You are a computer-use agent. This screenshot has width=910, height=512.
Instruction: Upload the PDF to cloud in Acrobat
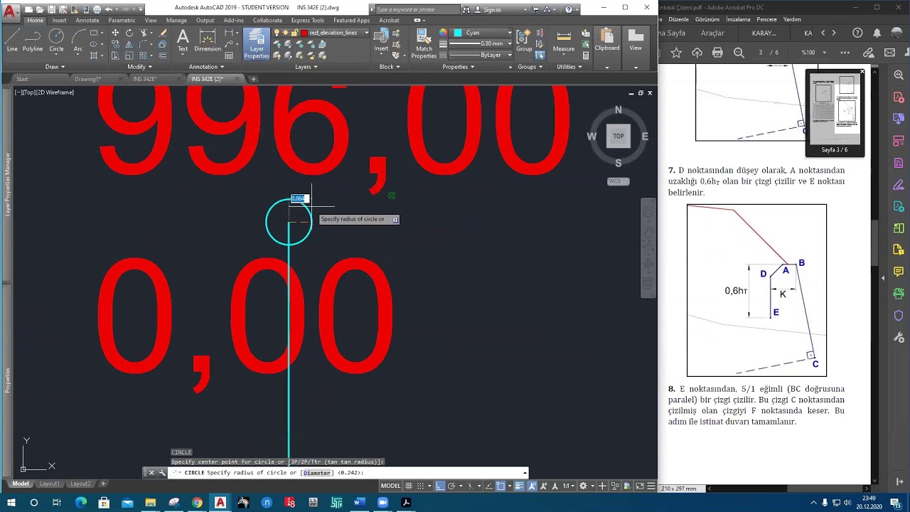(697, 53)
